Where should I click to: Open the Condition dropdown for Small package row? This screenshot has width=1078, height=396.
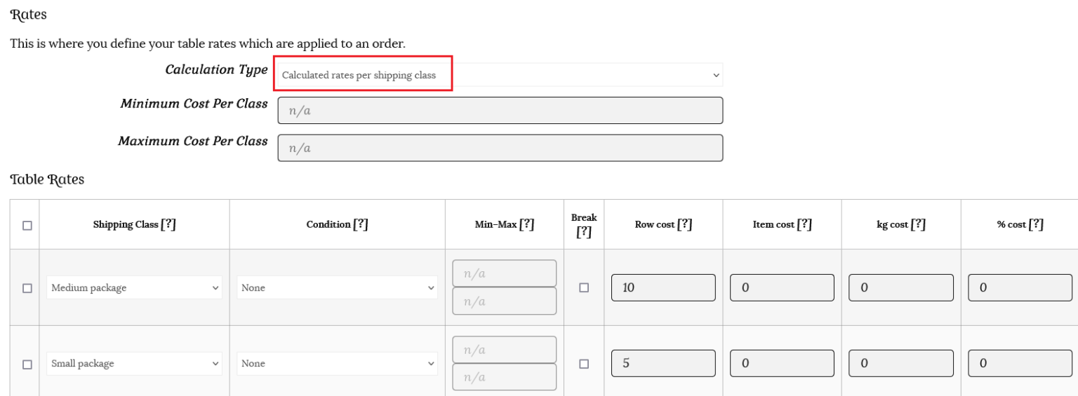point(337,364)
